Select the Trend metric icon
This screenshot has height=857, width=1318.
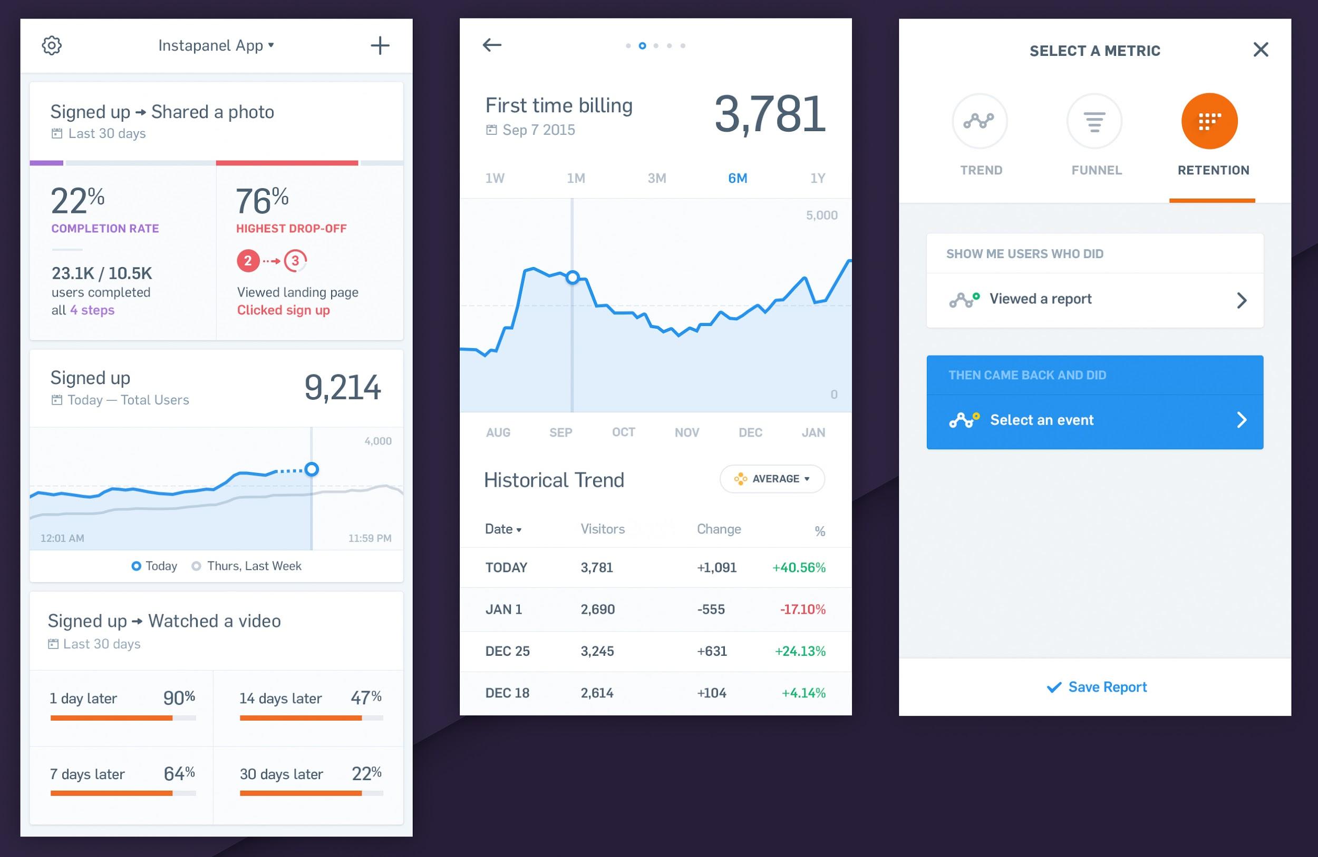980,120
